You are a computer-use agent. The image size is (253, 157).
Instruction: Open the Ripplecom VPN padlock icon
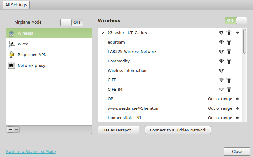11,55
